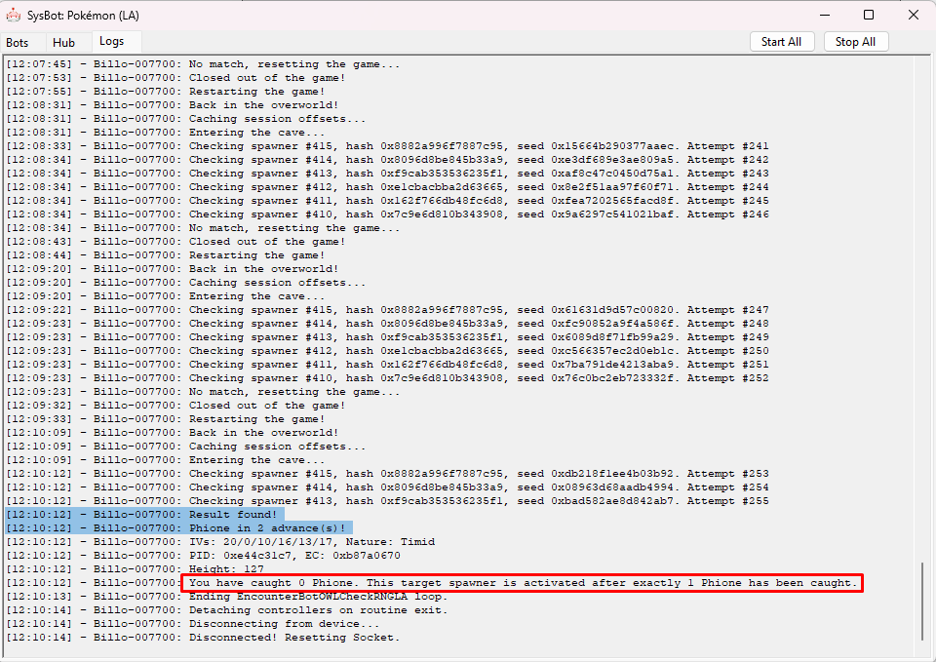The height and width of the screenshot is (662, 936).
Task: Click the Attempt #245 log line
Action: [x=387, y=201]
